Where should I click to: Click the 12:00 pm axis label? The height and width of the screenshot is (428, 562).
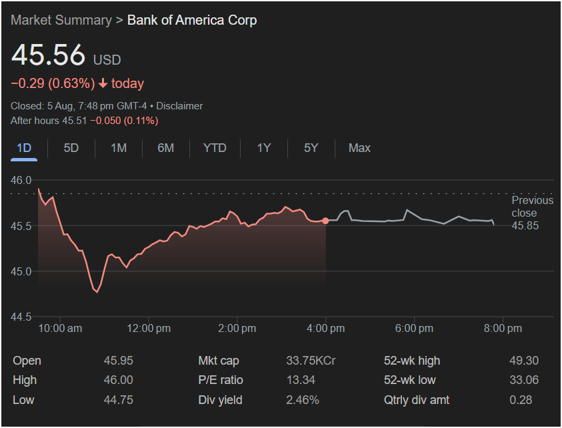(x=149, y=329)
